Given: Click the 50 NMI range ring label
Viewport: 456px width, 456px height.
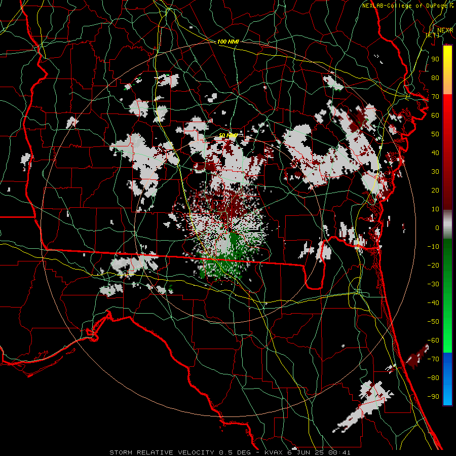Looking at the screenshot, I should pos(229,135).
